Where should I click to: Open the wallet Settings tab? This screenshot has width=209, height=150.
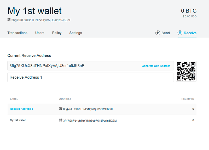(x=76, y=33)
